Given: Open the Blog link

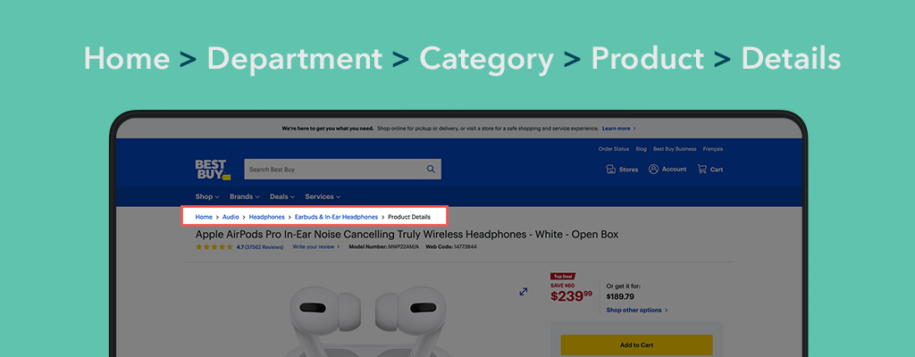Looking at the screenshot, I should [642, 149].
